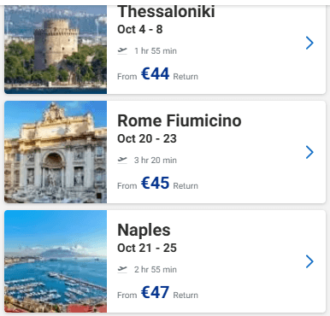Click the plane icon beside 2 hr 55 min
The height and width of the screenshot is (316, 330).
(x=122, y=269)
